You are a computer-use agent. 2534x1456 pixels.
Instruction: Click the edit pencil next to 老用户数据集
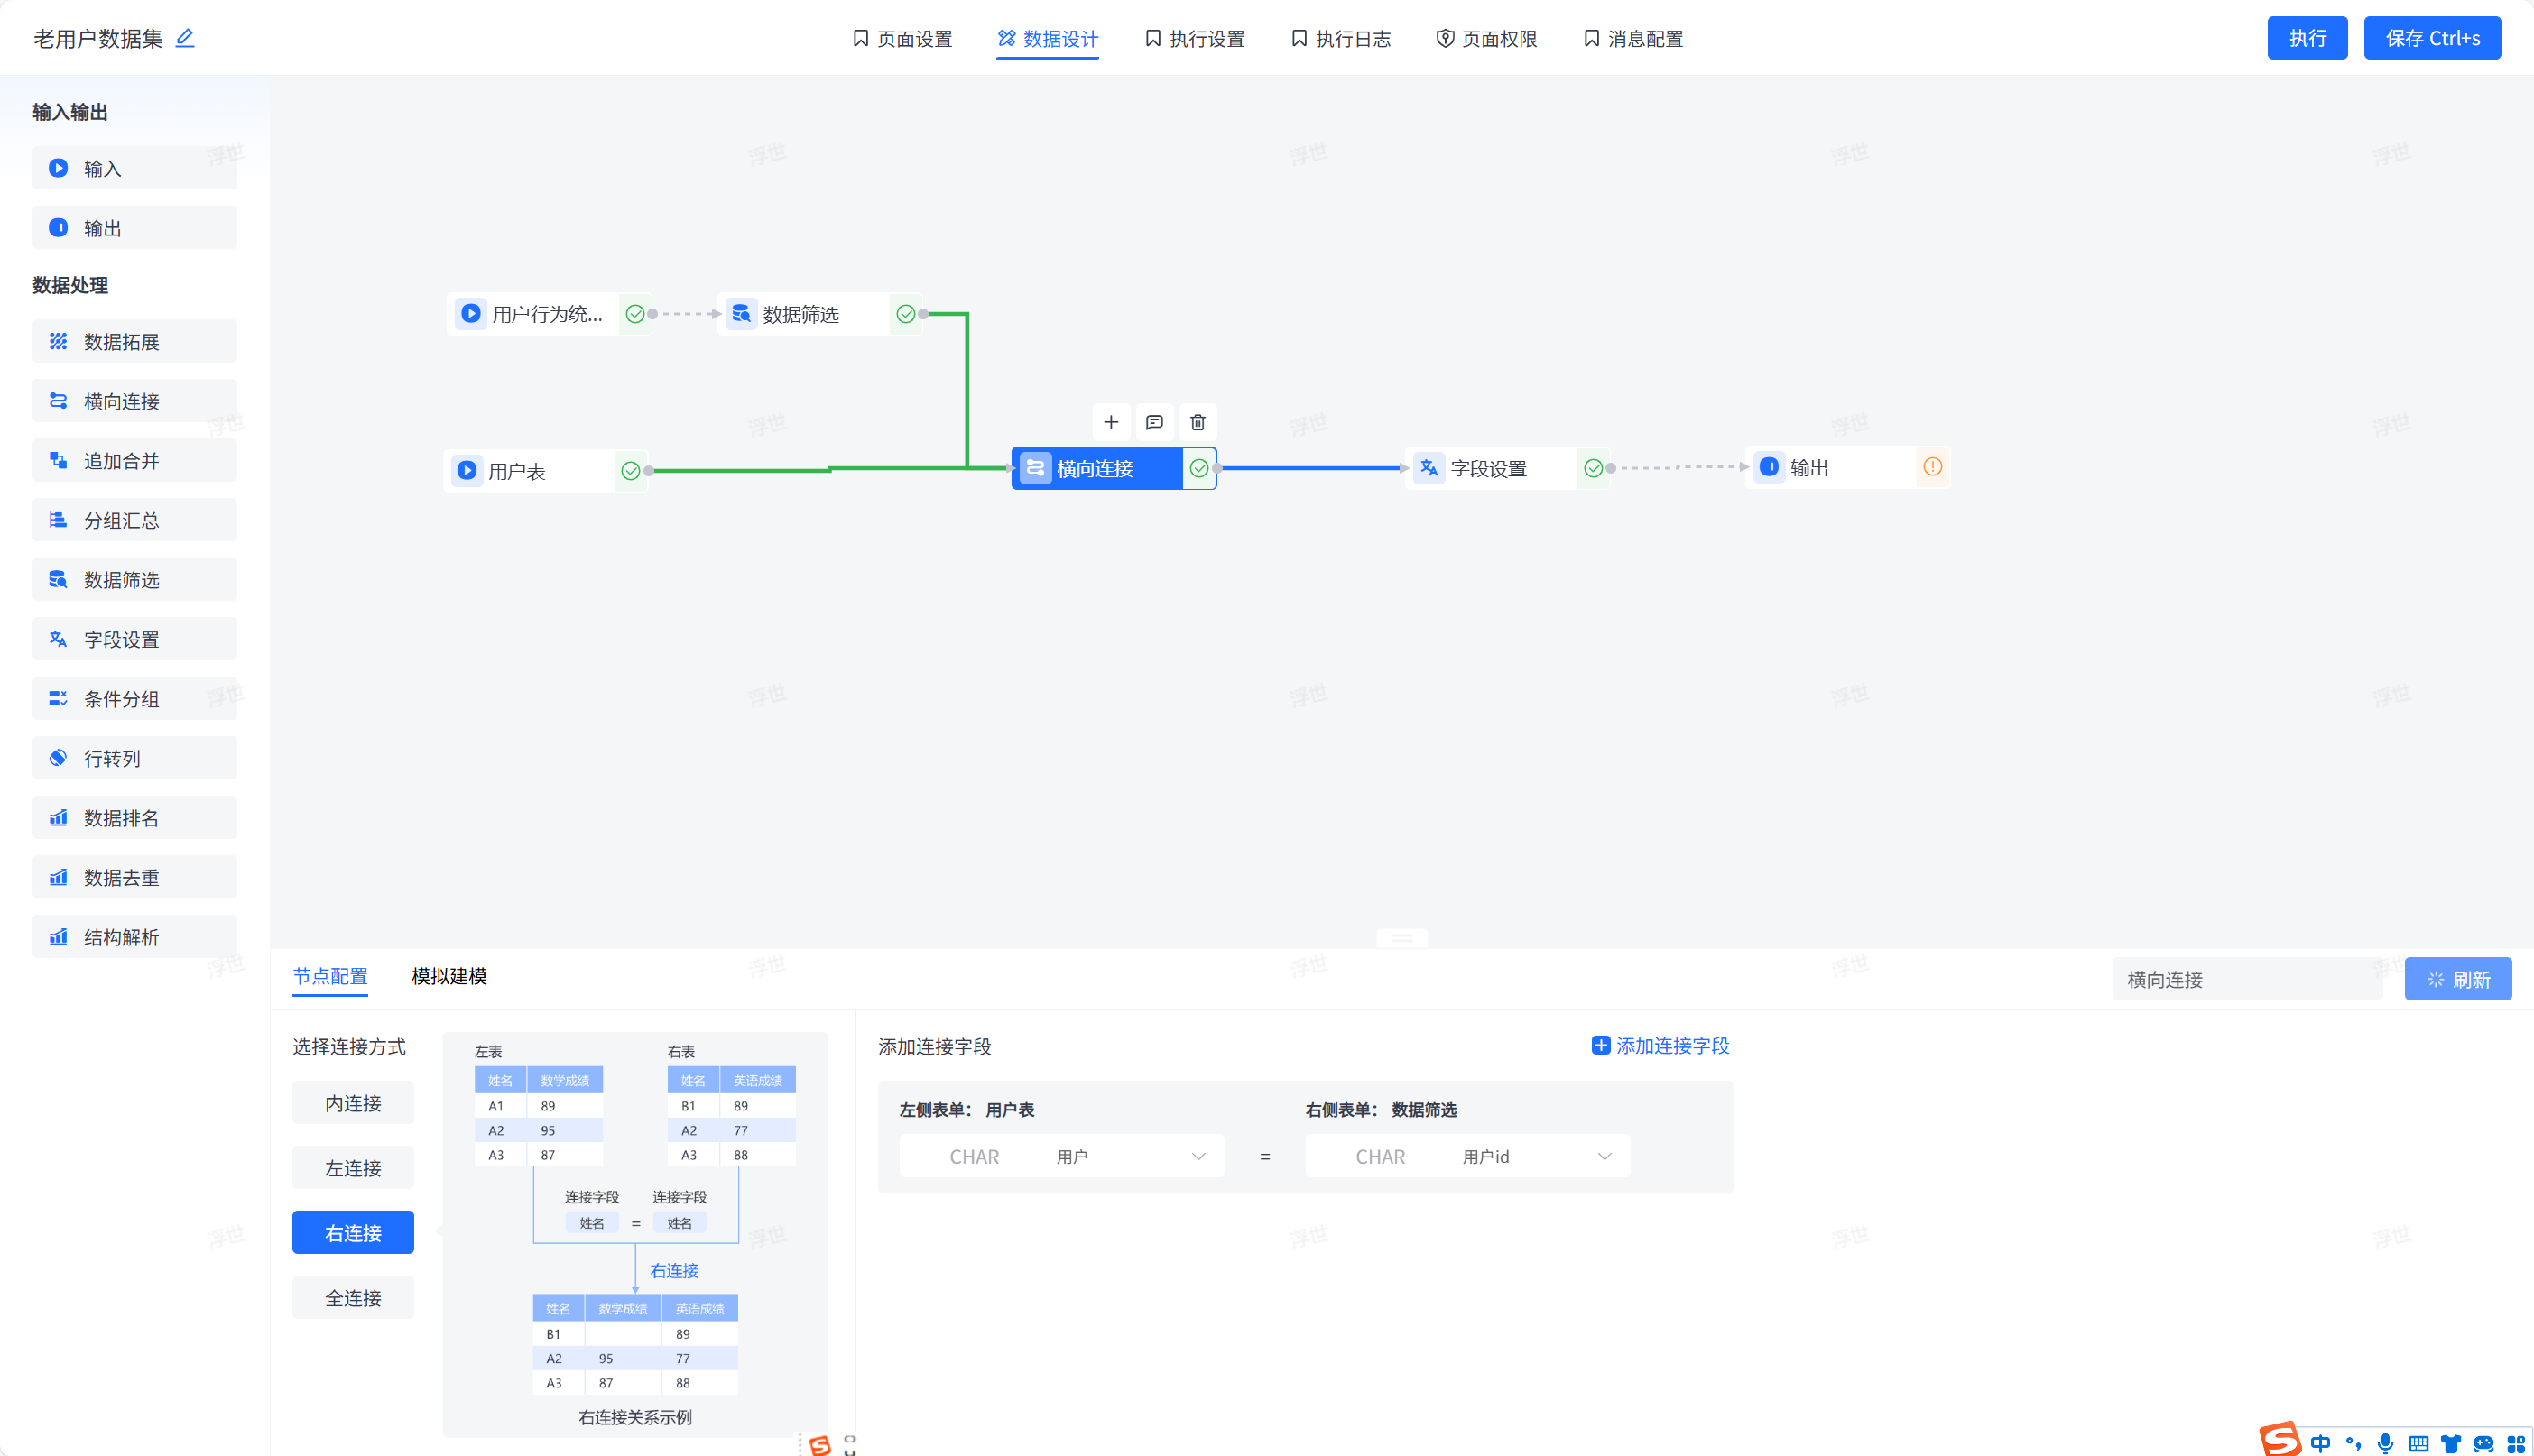pos(184,38)
